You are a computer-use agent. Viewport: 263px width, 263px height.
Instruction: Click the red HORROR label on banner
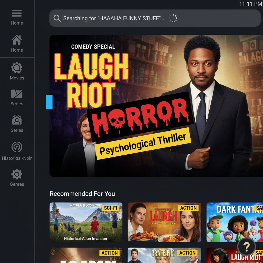140,116
